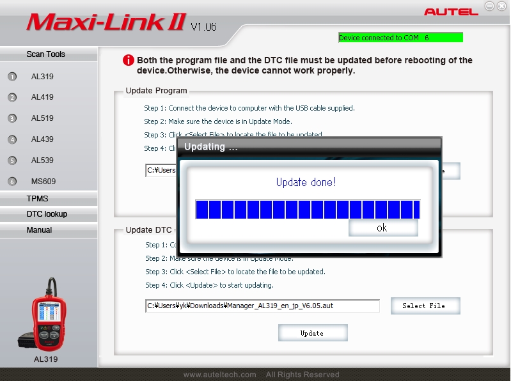Image resolution: width=511 pixels, height=381 pixels.
Task: Confirm the Update done dialog with ok
Action: point(383,228)
